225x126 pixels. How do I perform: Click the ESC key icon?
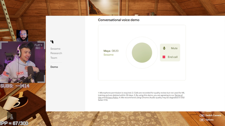click(x=202, y=120)
